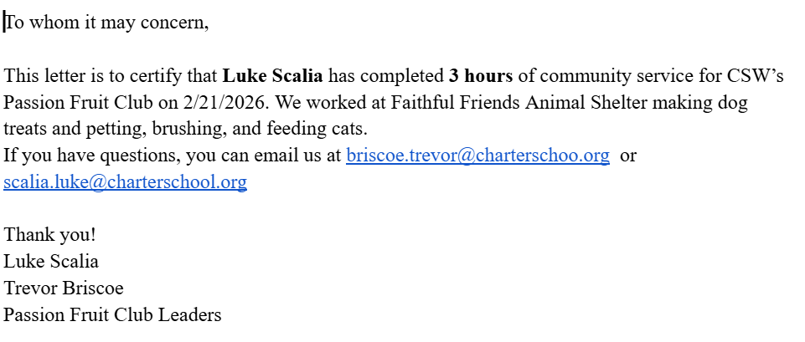Click the bold name Luke Scalia in the body
Screen dimensions: 805x342
point(272,77)
